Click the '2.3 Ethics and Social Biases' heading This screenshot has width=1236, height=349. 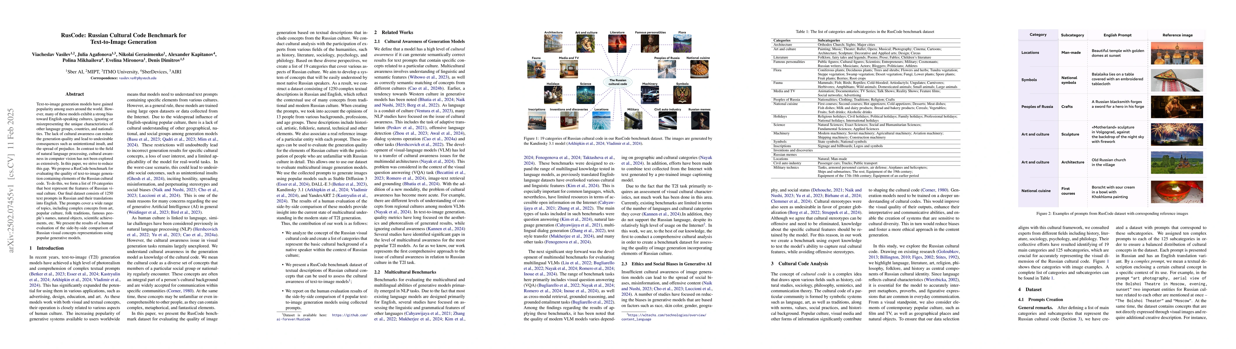[x=666, y=264]
